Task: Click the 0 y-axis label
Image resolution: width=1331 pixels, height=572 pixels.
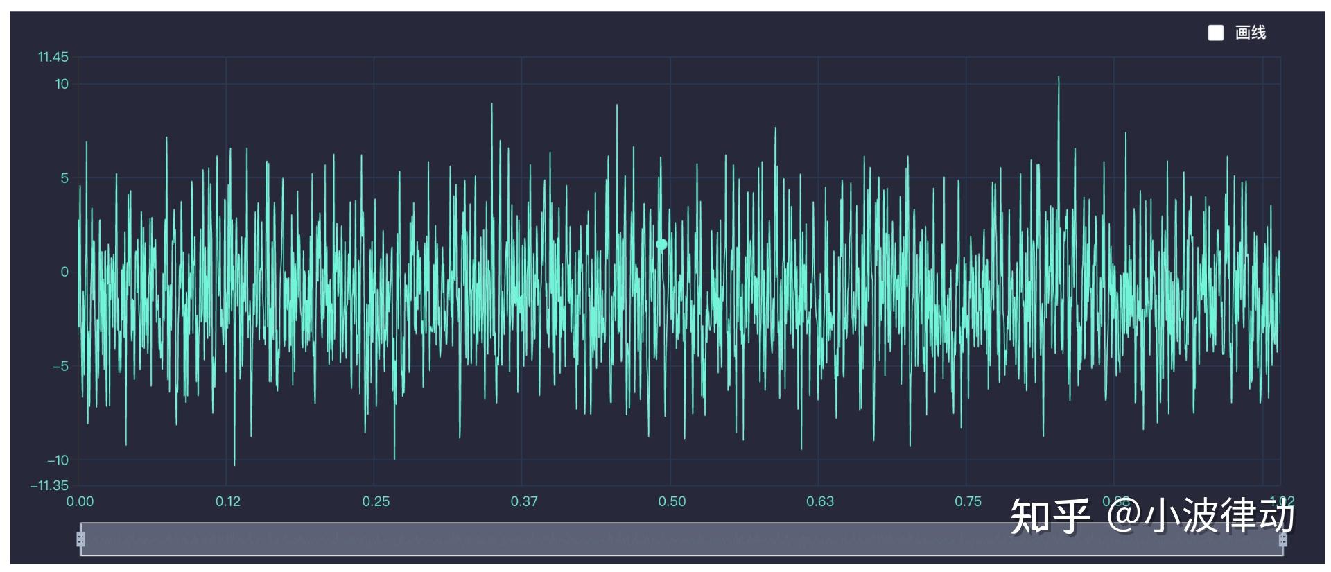Action: point(64,272)
